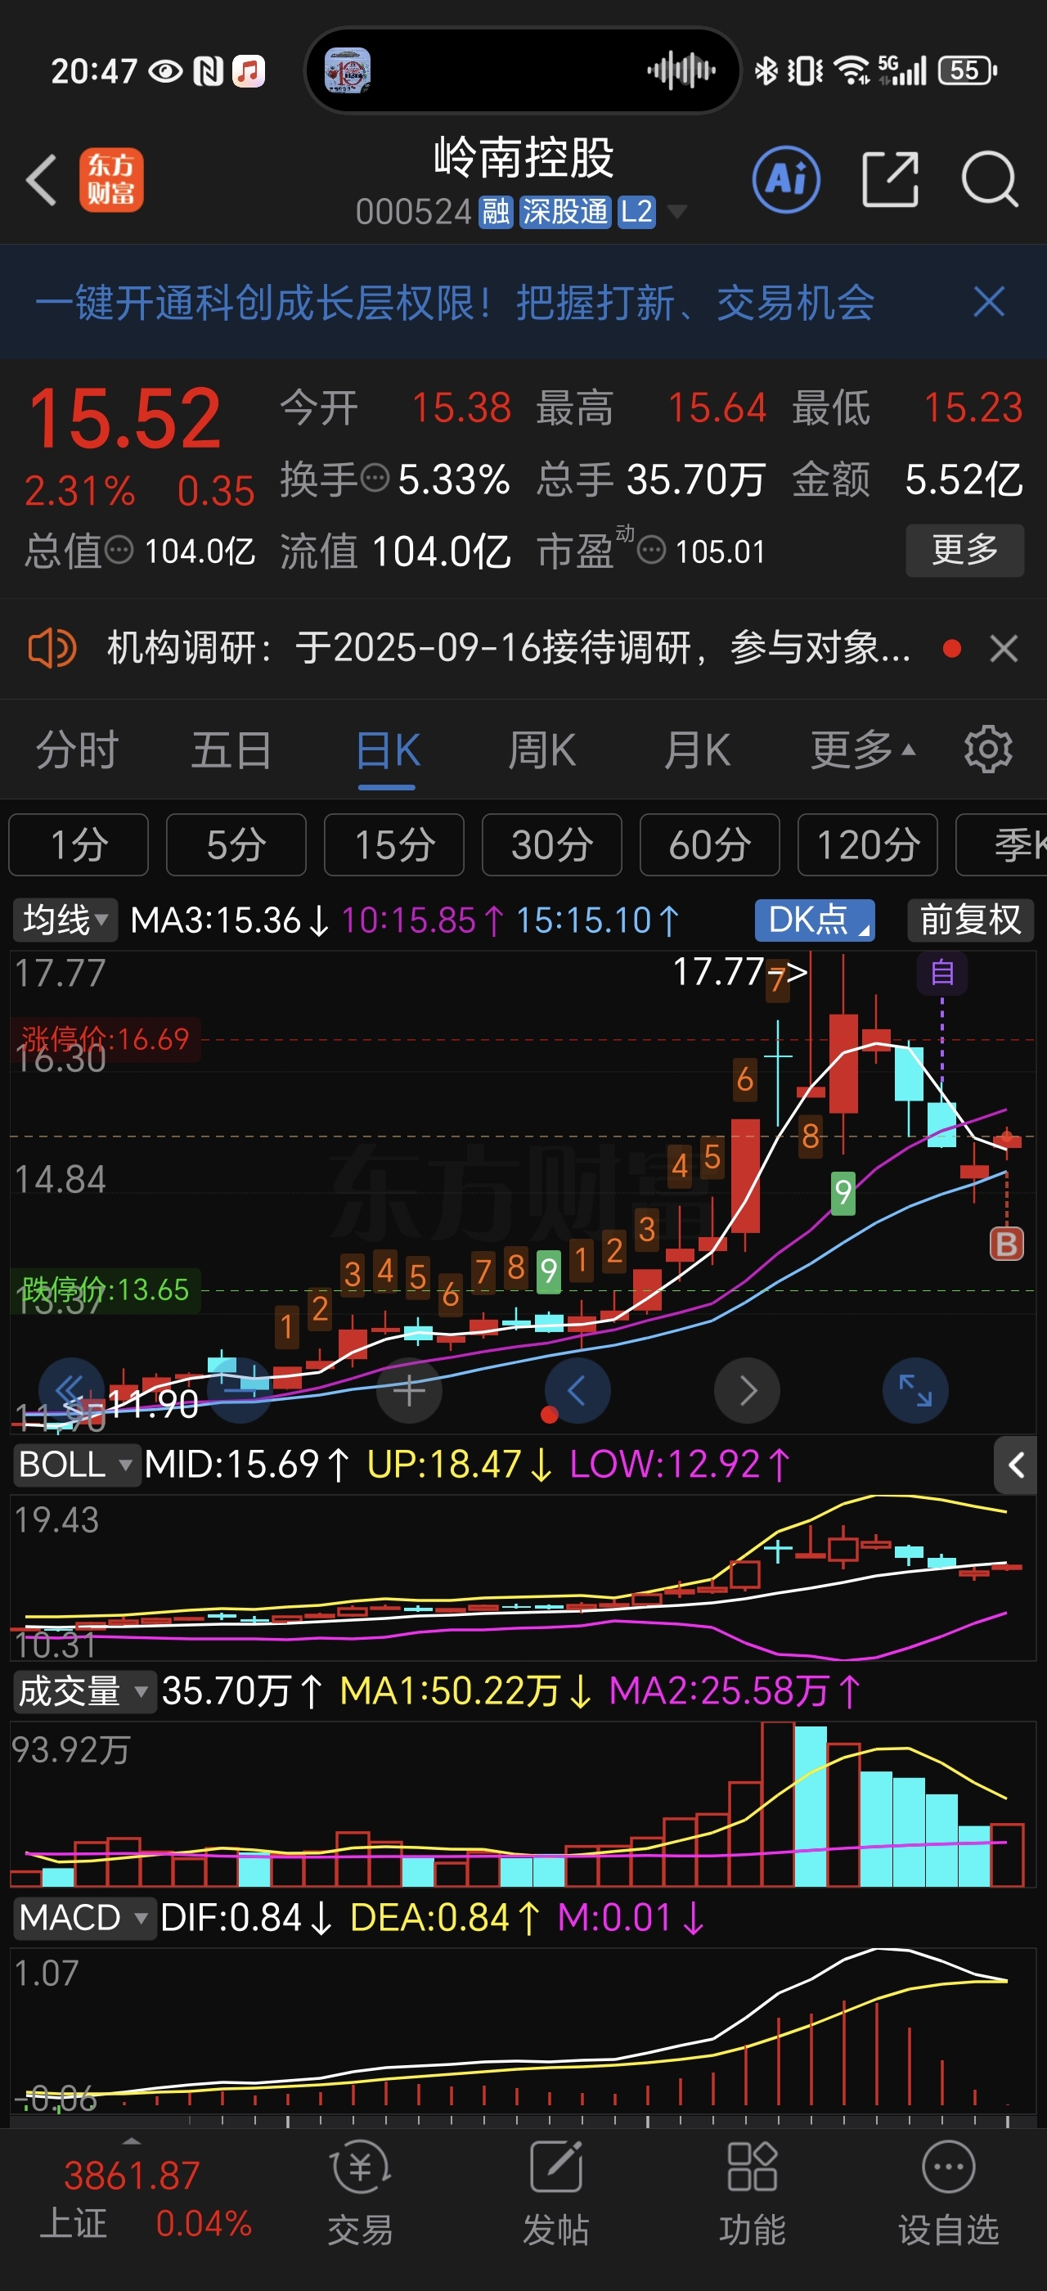
Task: Open the Ai assistant icon
Action: coord(786,180)
